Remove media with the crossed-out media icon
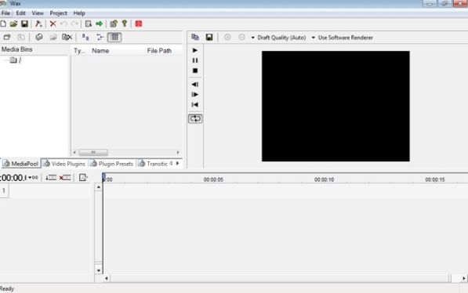Viewport: 468px width, 293px height. coord(67,38)
